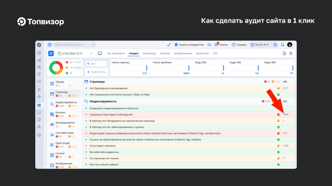This screenshot has height=186, width=332.
Task: Click row Нет тега refresh redirect
Action: click(189, 165)
